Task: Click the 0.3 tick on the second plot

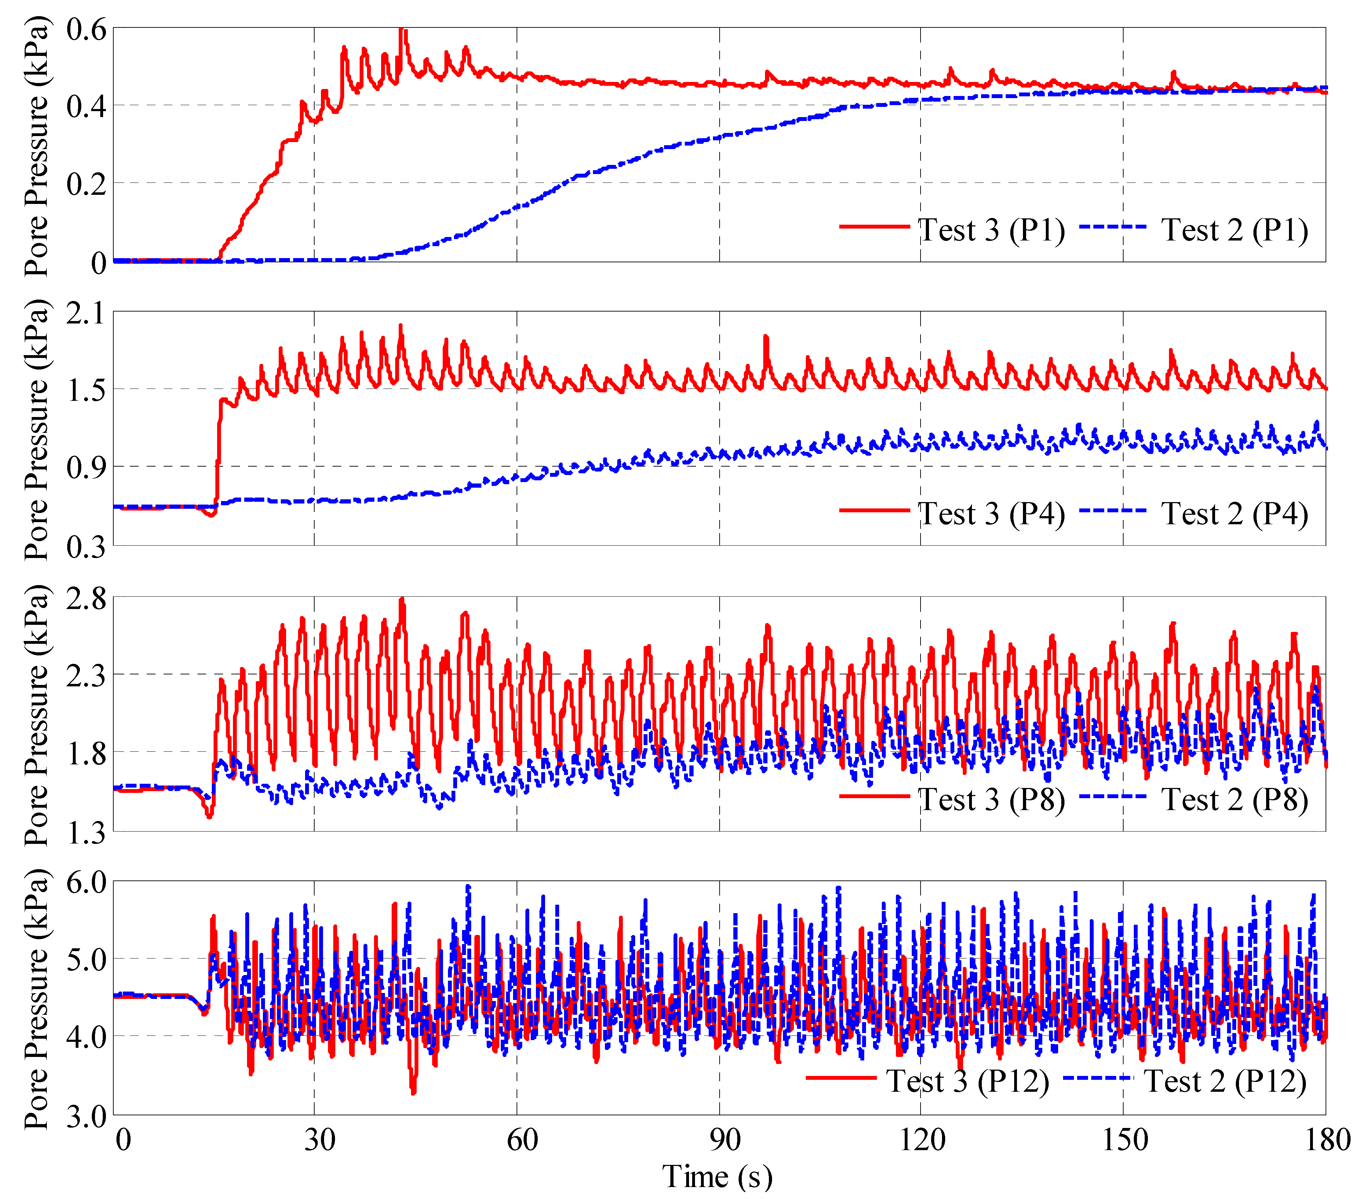Action: [x=87, y=547]
